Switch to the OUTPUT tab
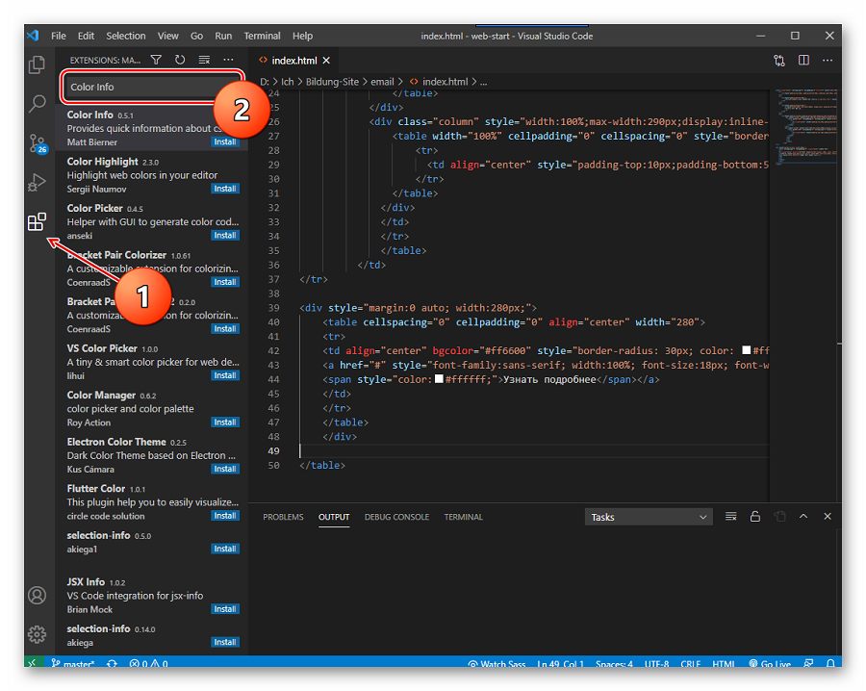The height and width of the screenshot is (691, 866). point(334,517)
